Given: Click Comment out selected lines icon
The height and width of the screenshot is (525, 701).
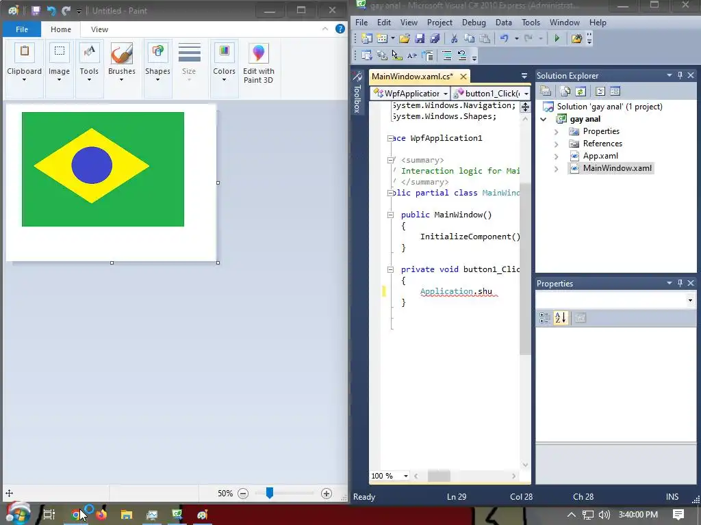Looking at the screenshot, I should (x=446, y=56).
